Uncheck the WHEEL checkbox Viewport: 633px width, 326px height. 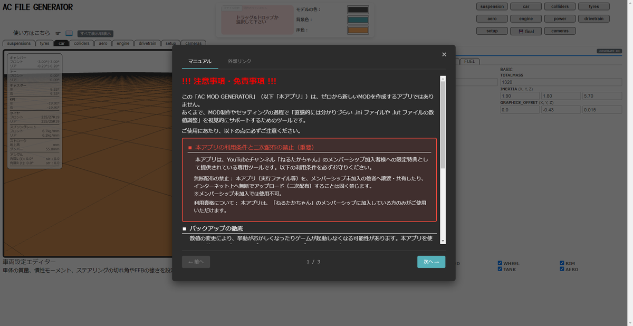tap(500, 263)
